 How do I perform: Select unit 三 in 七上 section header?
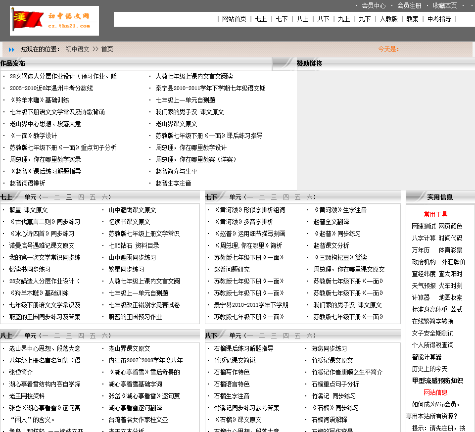pyautogui.click(x=69, y=197)
